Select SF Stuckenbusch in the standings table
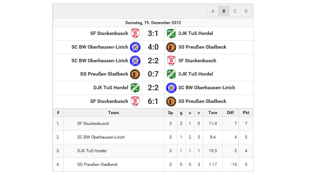Screen dimensions: 316x175 93,124
